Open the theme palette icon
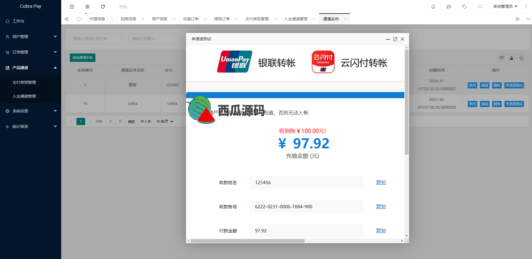Viewport: 532px width, 259px height. tap(449, 7)
